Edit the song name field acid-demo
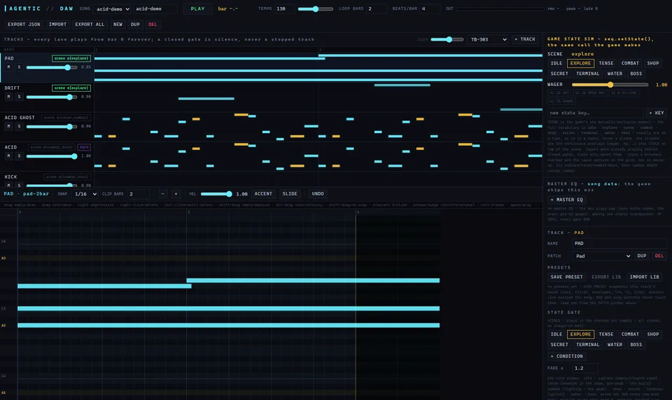Viewport: 672px width, 400px height. [155, 8]
